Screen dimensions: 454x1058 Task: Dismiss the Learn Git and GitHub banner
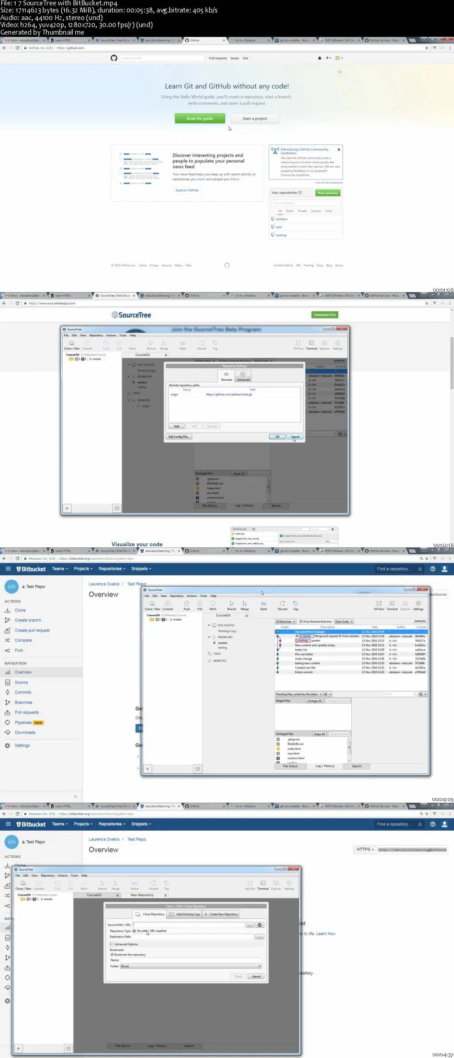point(340,72)
